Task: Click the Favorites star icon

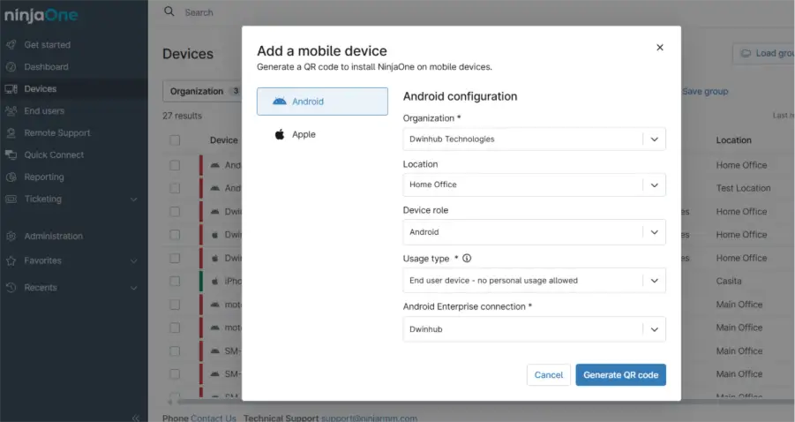Action: pos(11,260)
